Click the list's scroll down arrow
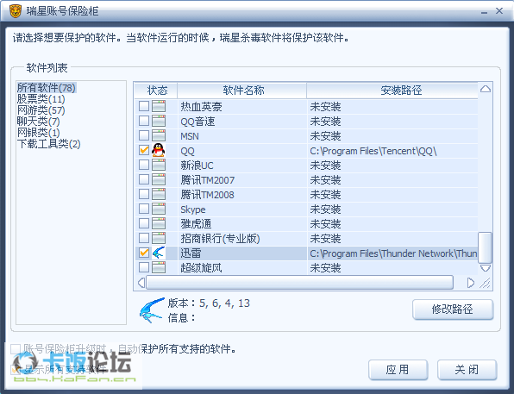 [x=486, y=268]
